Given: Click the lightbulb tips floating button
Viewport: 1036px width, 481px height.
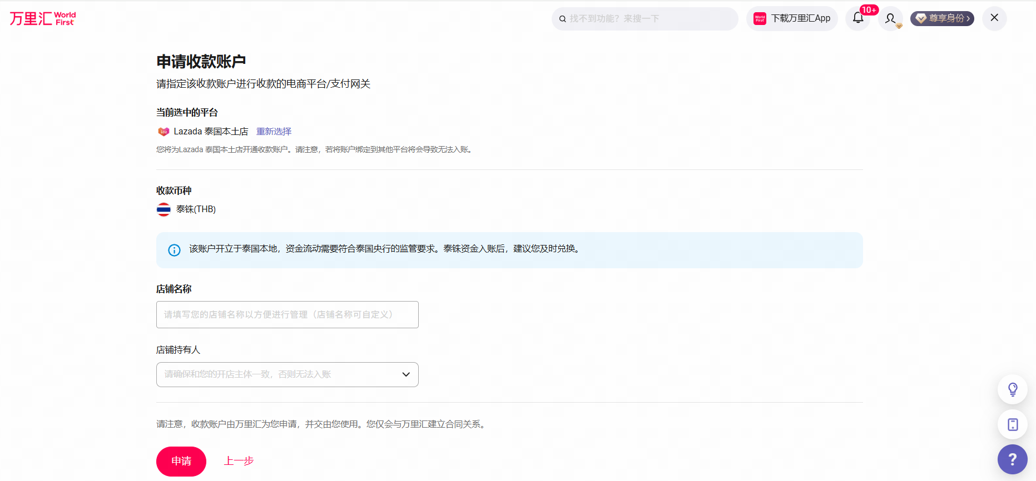Looking at the screenshot, I should [x=1013, y=389].
